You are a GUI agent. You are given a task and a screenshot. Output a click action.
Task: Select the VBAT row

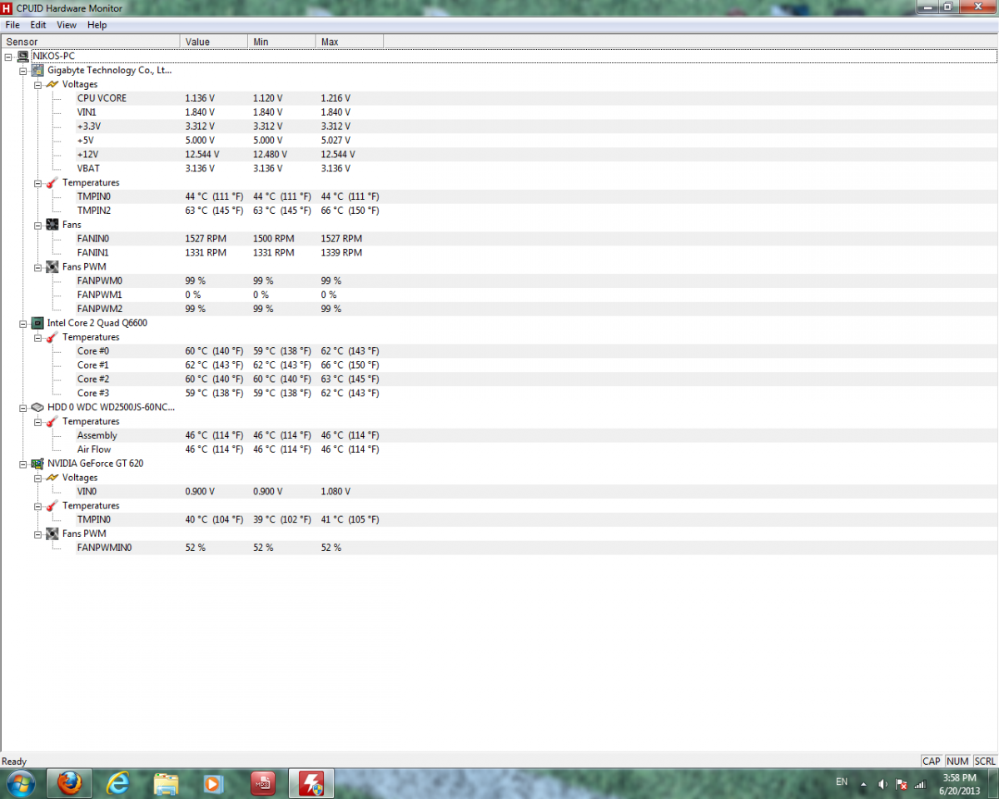536,169
